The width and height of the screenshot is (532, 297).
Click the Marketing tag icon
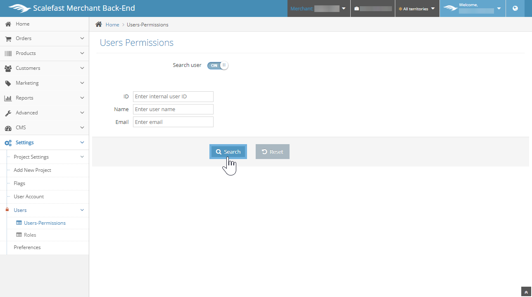click(x=8, y=83)
